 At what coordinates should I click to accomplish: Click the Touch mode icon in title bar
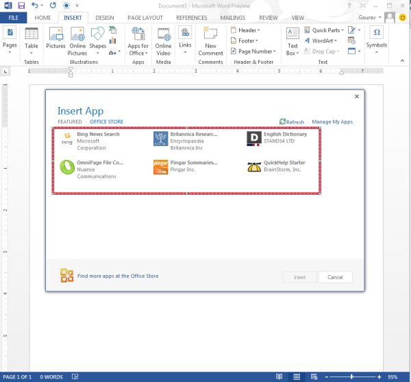(66, 5)
